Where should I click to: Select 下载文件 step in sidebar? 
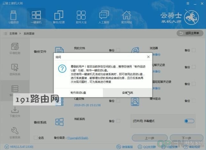[15, 112]
